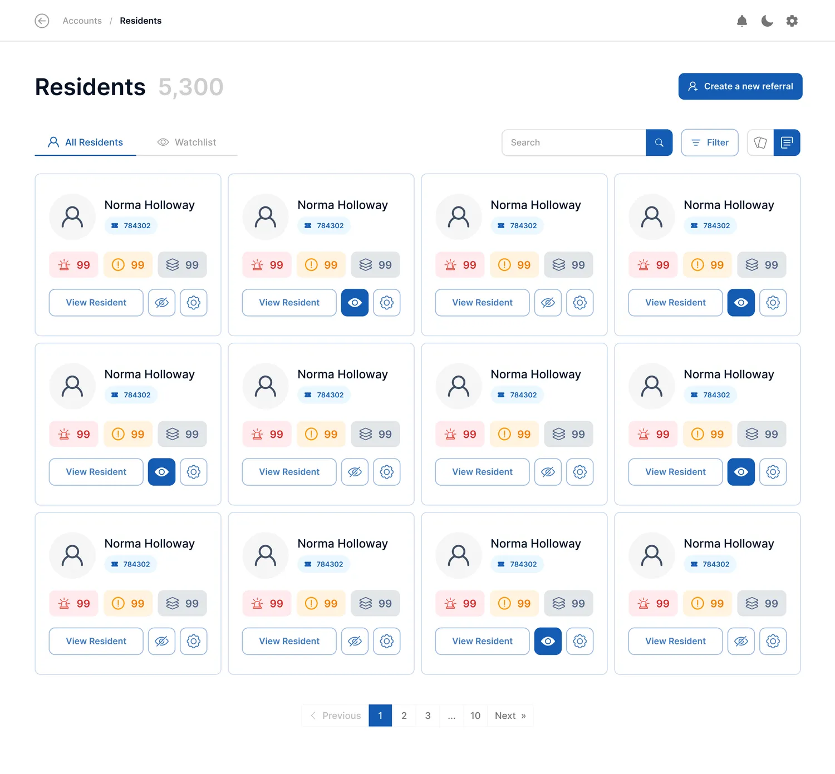The height and width of the screenshot is (774, 835).
Task: Click the back arrow icon beside Accounts
Action: tap(42, 21)
